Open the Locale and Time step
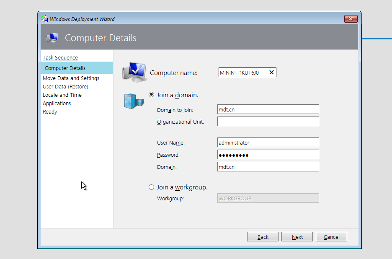The width and height of the screenshot is (392, 259). click(x=62, y=95)
